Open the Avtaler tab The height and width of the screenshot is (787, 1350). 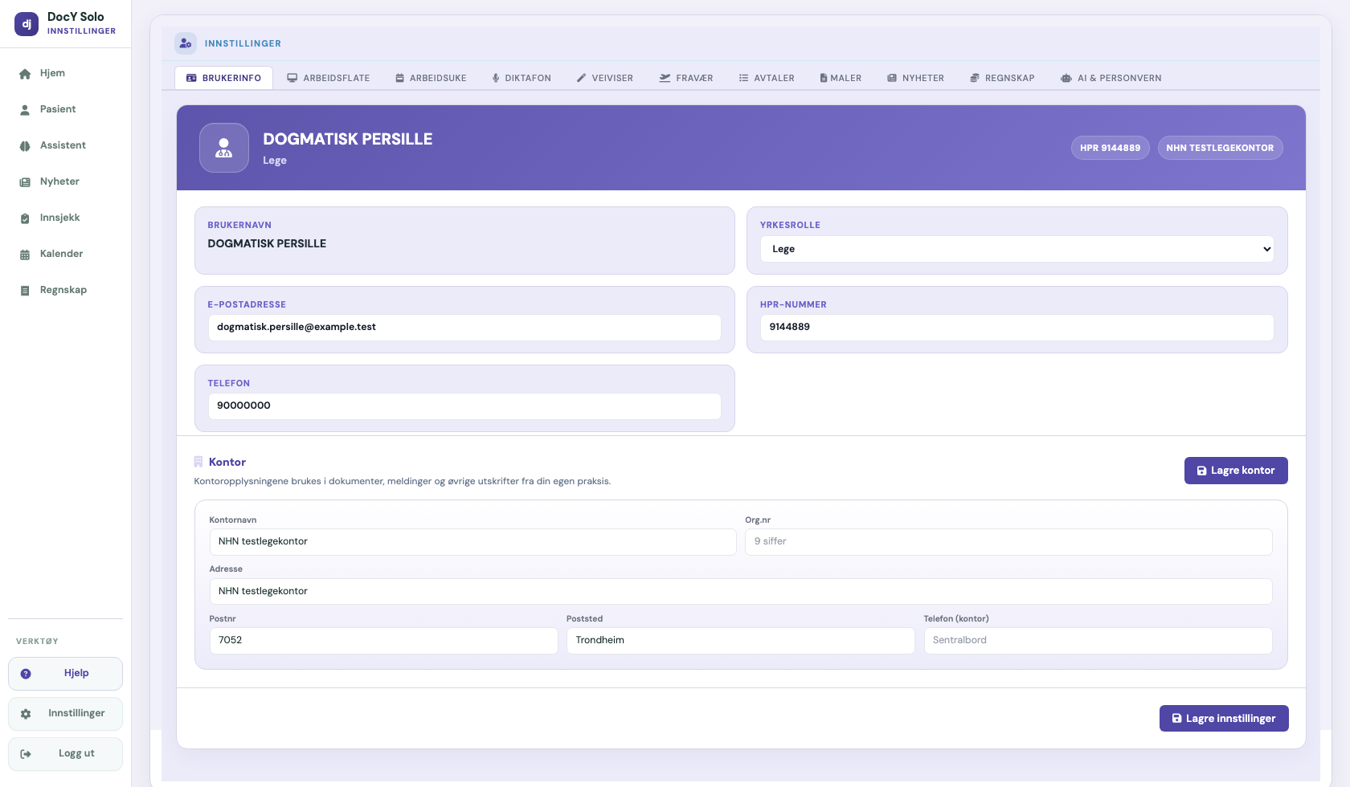pyautogui.click(x=767, y=78)
